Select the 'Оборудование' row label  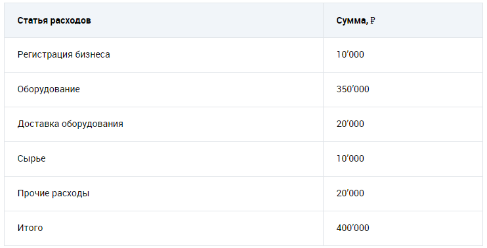(x=49, y=89)
